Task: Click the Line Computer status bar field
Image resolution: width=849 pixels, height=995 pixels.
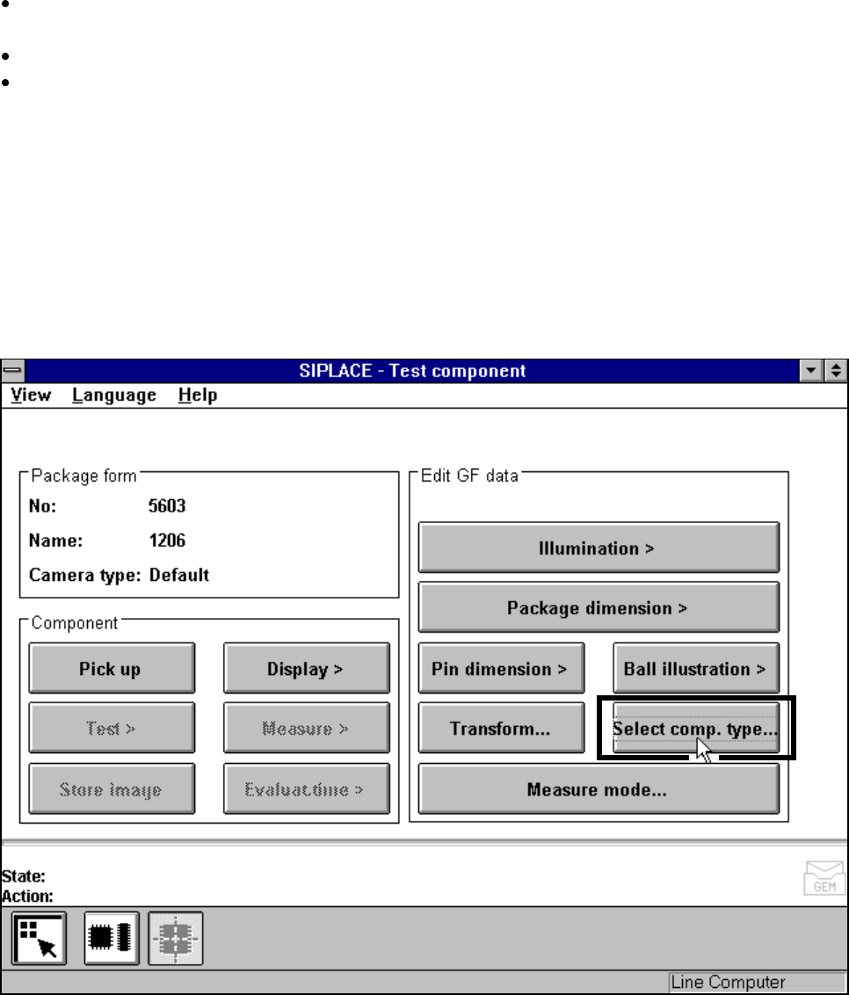Action: [x=758, y=983]
